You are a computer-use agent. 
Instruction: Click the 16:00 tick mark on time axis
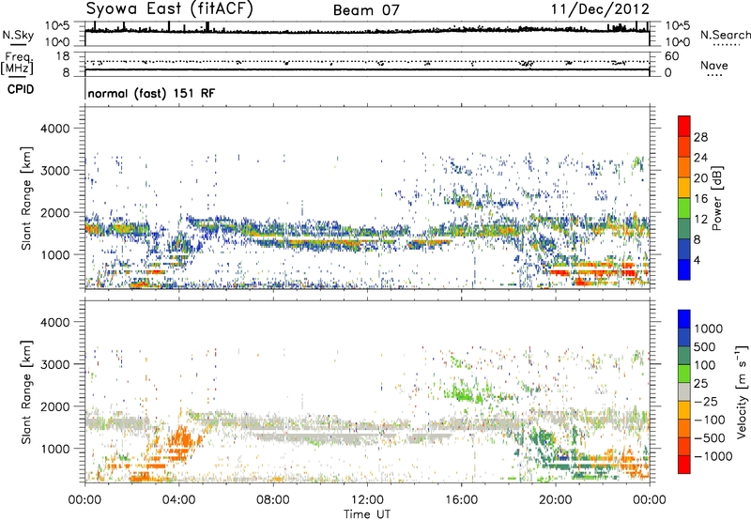tap(461, 485)
